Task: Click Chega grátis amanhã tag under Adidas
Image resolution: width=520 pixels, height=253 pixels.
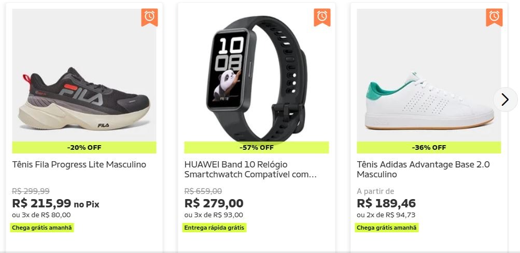Action: coord(387,228)
